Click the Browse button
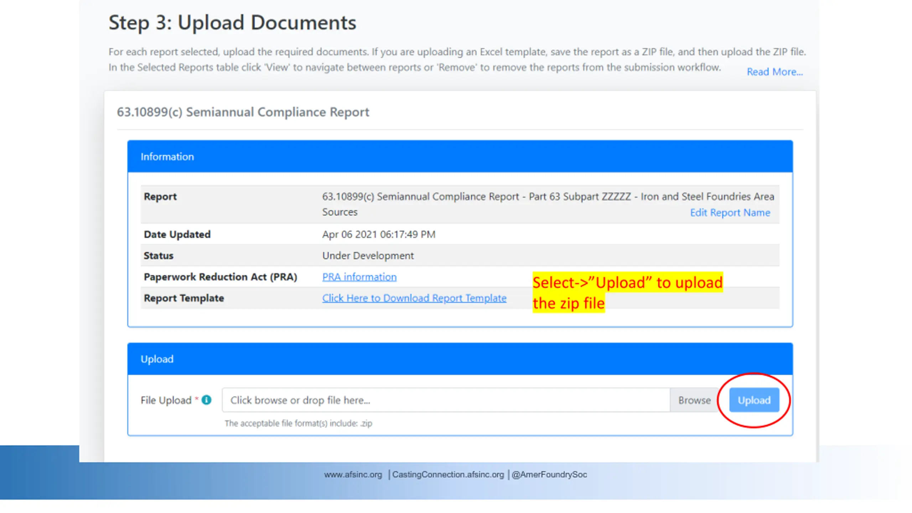Image resolution: width=912 pixels, height=513 pixels. 694,400
